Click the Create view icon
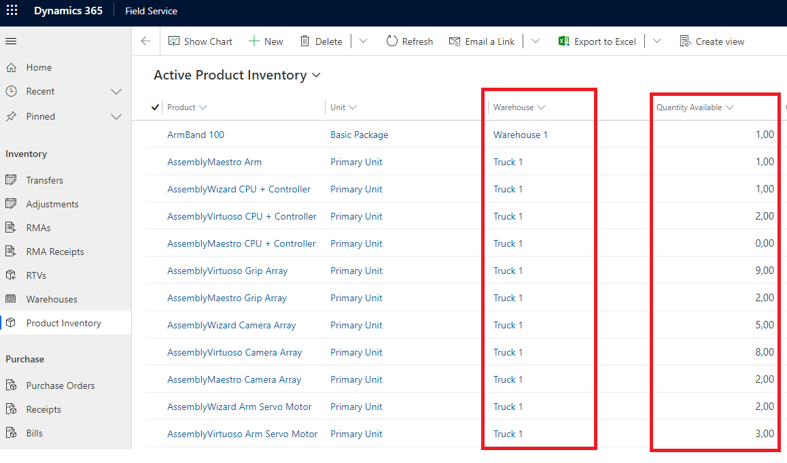 click(x=685, y=41)
